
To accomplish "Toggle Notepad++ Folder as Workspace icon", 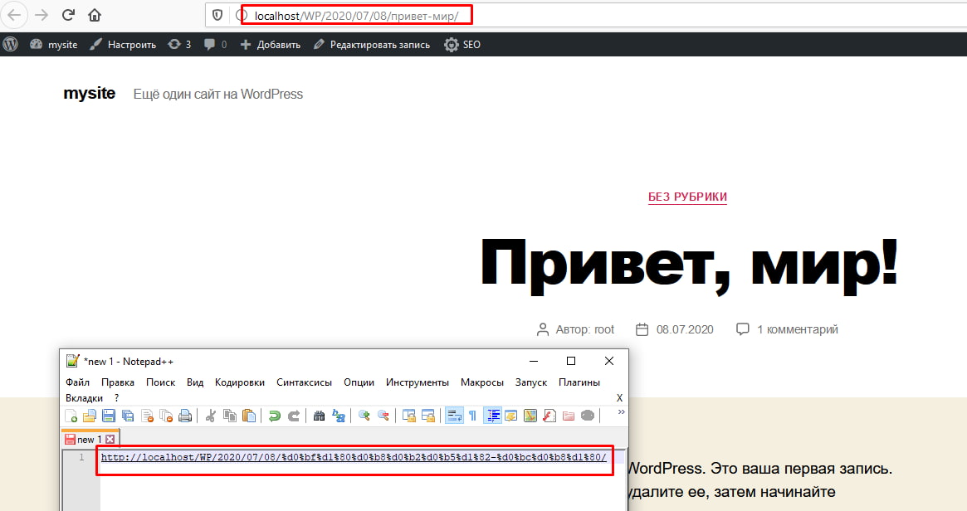I will 568,416.
